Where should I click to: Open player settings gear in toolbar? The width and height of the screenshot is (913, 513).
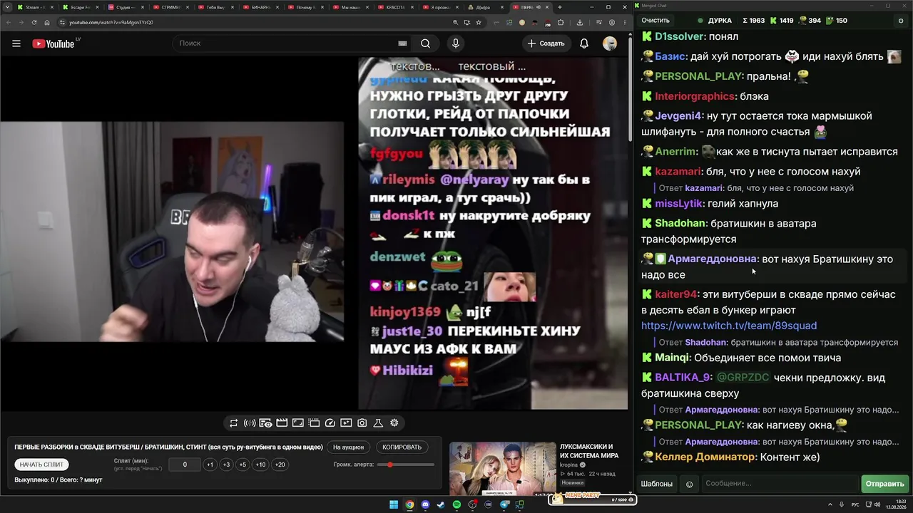coord(394,423)
